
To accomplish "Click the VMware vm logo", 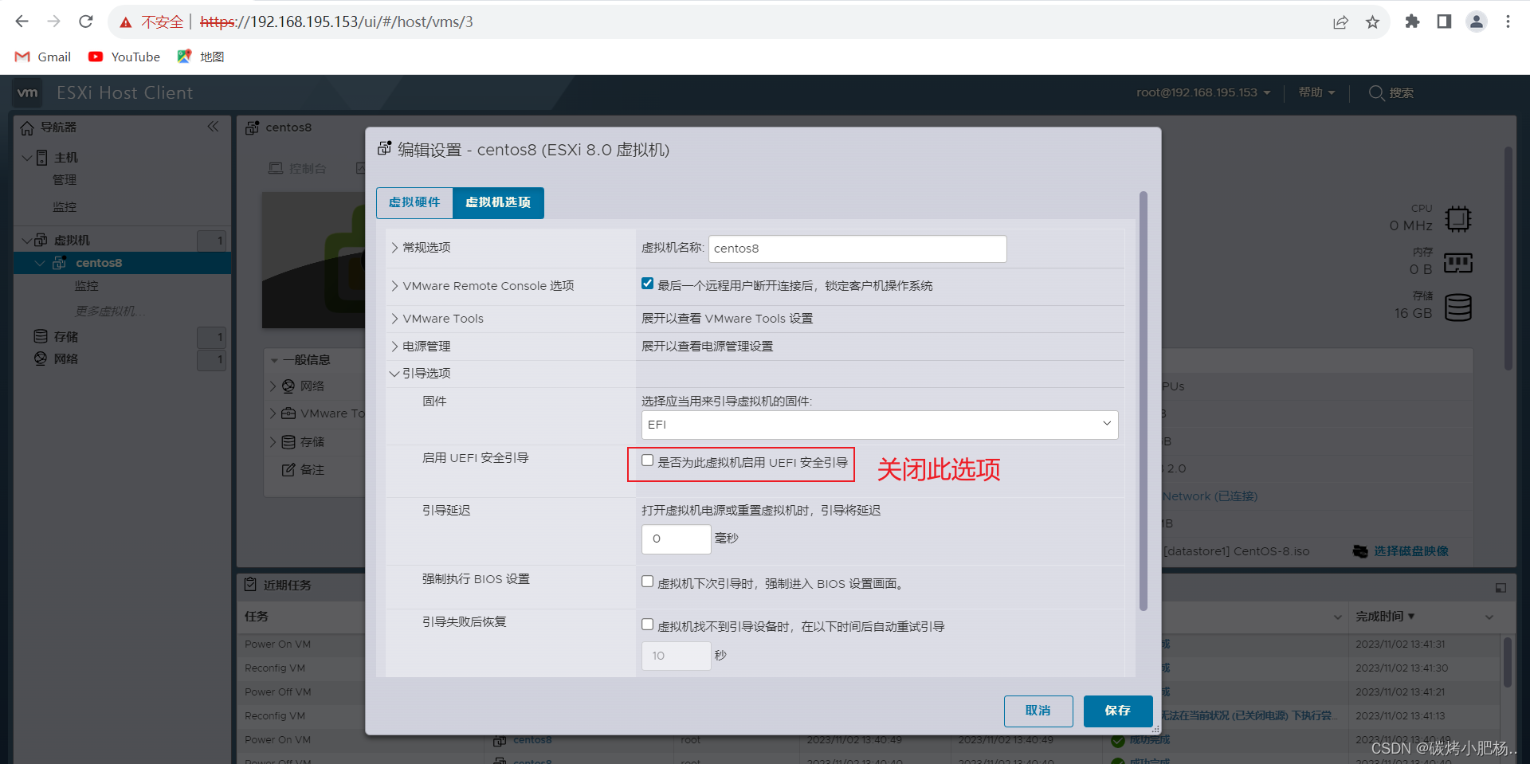I will (28, 92).
